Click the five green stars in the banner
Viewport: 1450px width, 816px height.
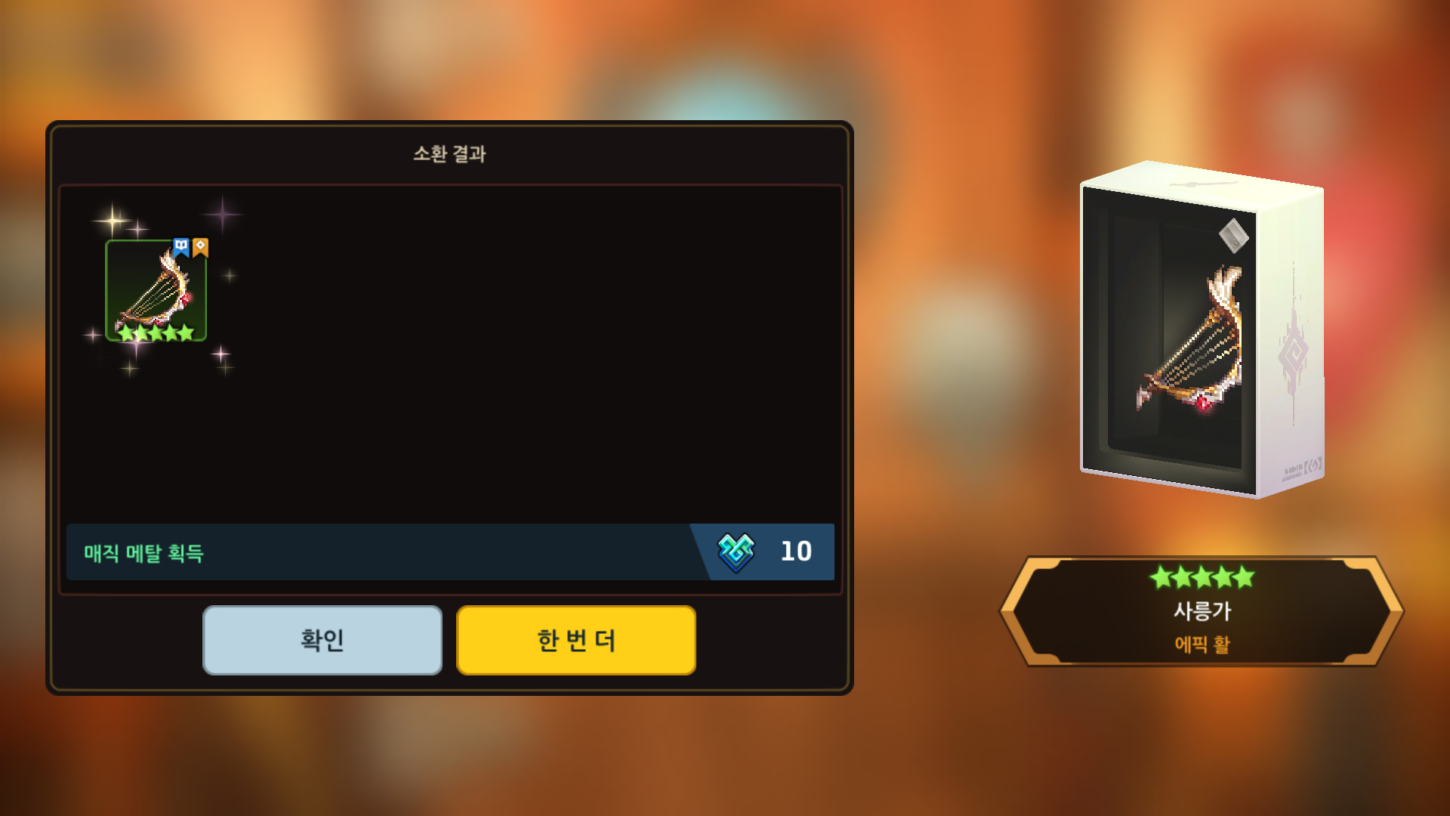pos(1202,578)
